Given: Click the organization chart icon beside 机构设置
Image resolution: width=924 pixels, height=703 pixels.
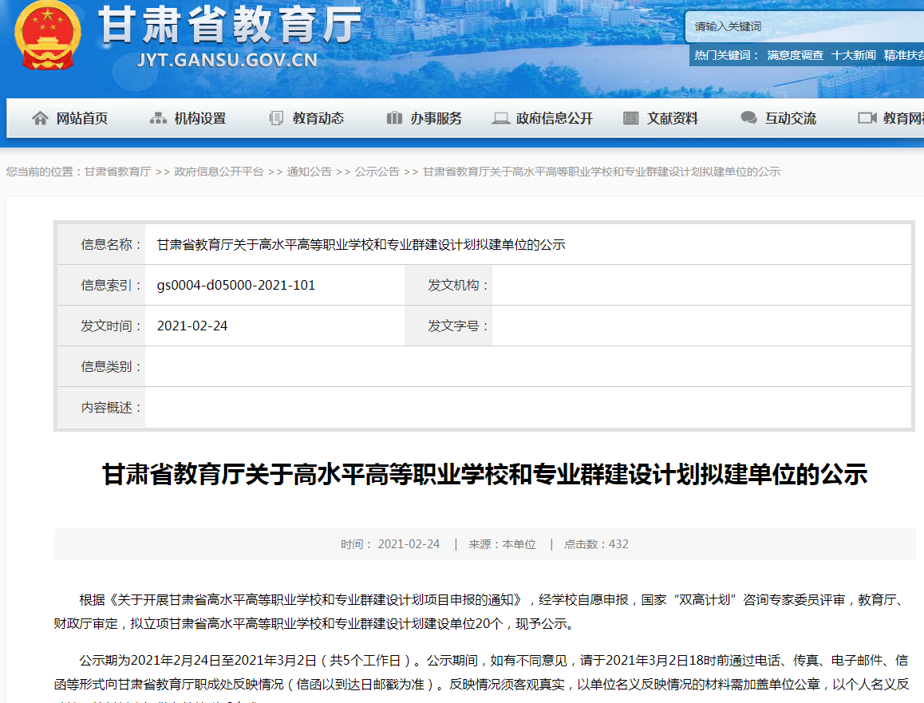Looking at the screenshot, I should tap(158, 118).
